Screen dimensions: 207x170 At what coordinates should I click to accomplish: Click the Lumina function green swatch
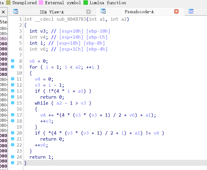(x=85, y=2)
